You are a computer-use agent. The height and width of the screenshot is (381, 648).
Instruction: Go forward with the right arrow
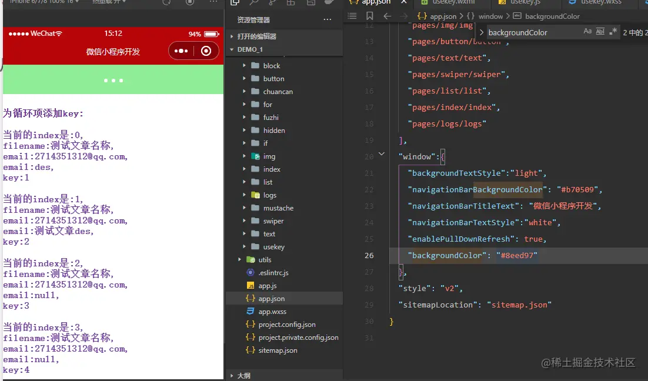click(404, 16)
